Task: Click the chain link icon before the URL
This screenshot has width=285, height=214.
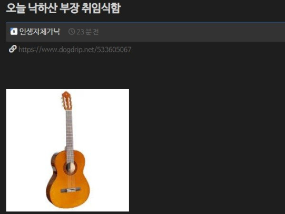Action: (13, 49)
